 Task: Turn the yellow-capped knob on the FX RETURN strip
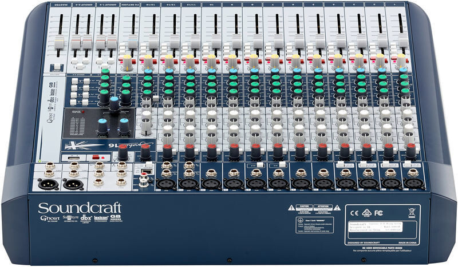click(127, 62)
